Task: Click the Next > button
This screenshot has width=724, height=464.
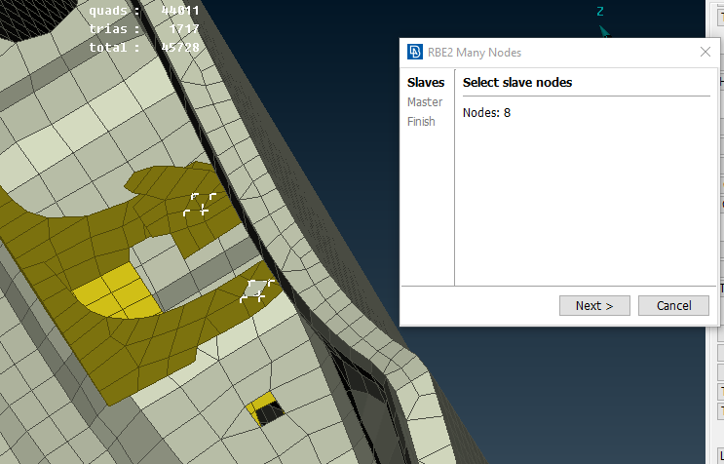Action: click(x=594, y=306)
